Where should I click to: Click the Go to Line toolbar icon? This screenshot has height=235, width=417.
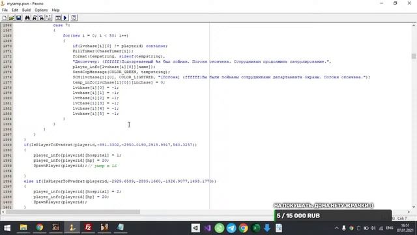point(48,18)
